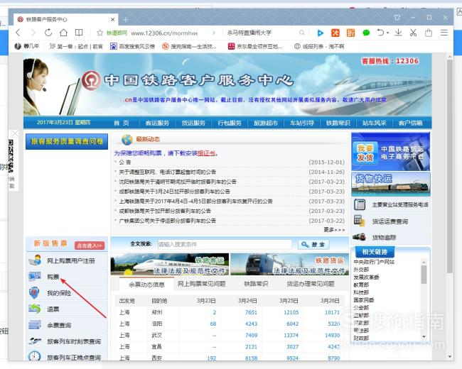
Task: Open the browser downloads icon
Action: coord(398,33)
